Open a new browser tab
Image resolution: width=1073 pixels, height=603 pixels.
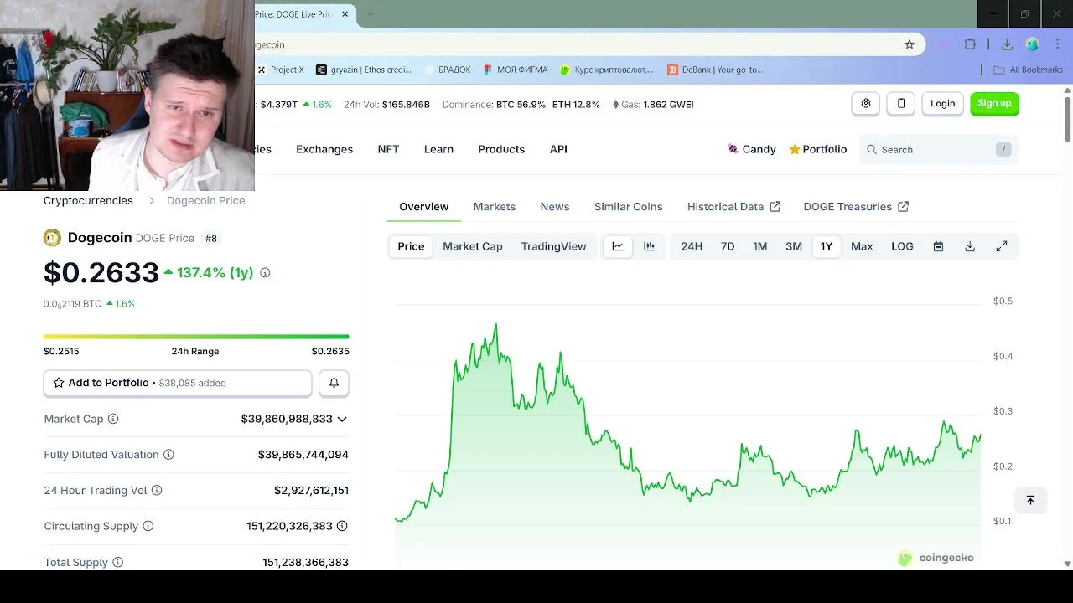370,14
